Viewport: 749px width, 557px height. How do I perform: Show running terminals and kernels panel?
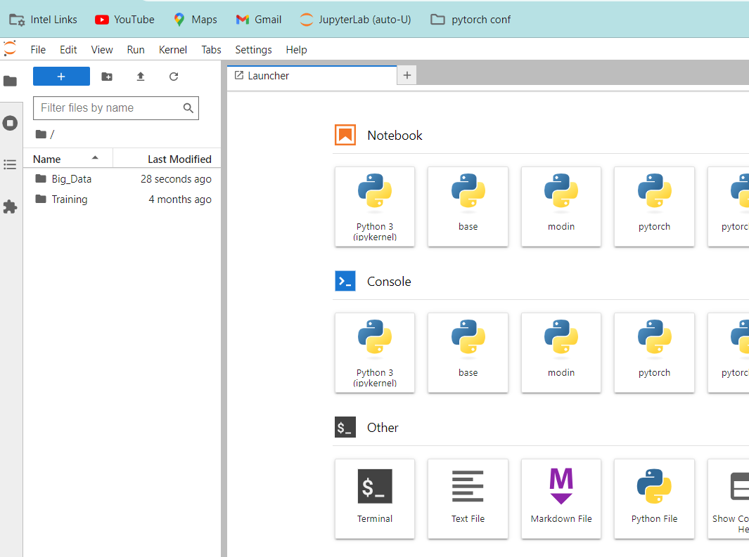[10, 123]
